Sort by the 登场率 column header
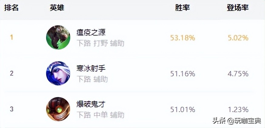Viewport: 265px width, 128px height. 238,8
